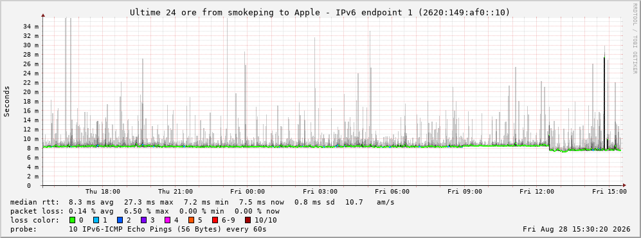Screen dimensions: 641x238
Task: Click the Thu 21:00 time axis label
Action: (x=175, y=192)
